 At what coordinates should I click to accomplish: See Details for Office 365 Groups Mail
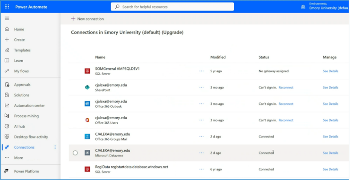coord(330,136)
